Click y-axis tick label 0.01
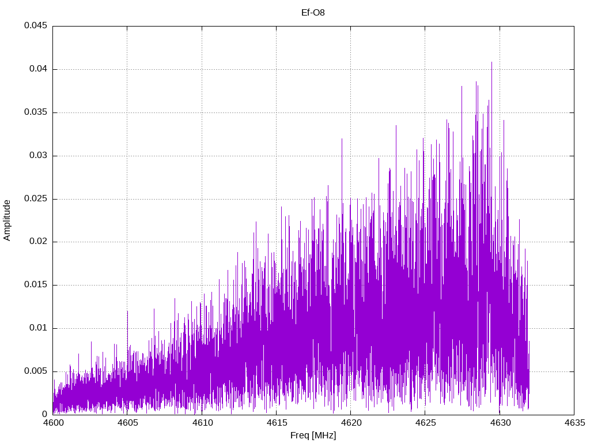 click(x=39, y=328)
